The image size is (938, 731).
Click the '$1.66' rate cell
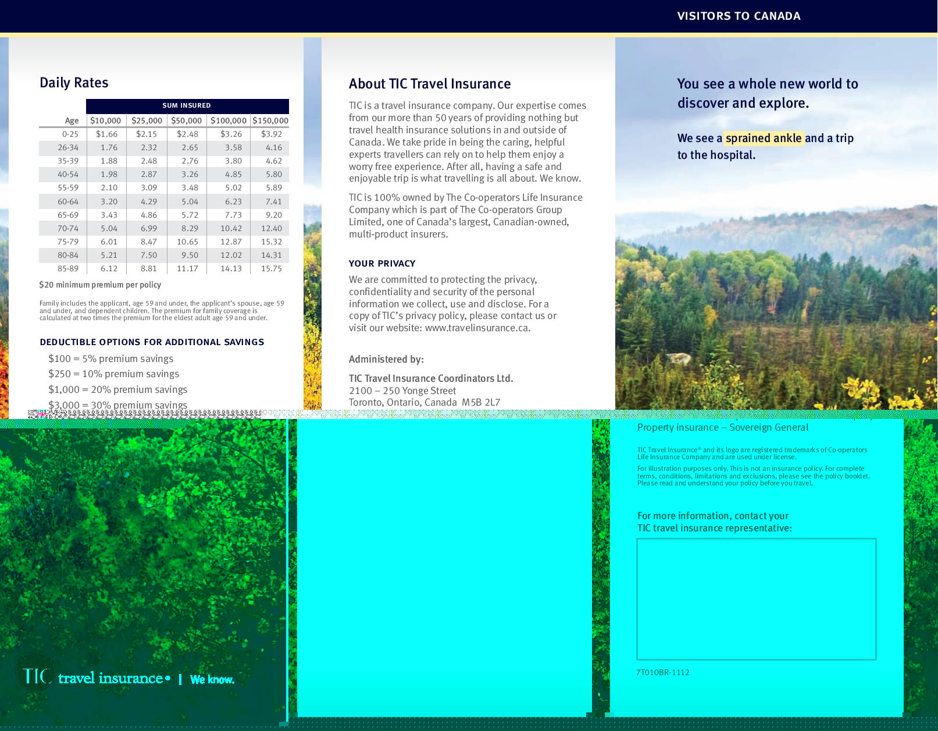[106, 134]
